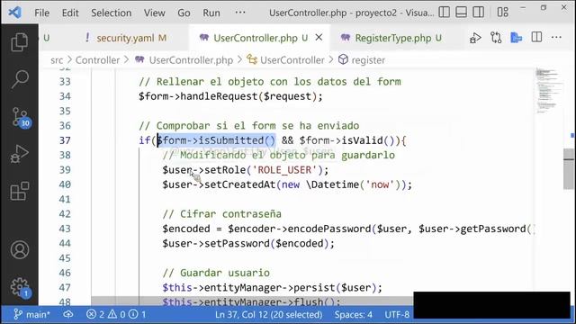Viewport: 576px width, 324px height.
Task: Click the blue file action icon in editor toolbar
Action: (516, 38)
